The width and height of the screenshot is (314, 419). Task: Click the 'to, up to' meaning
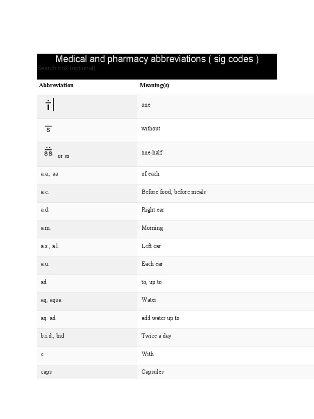click(151, 282)
